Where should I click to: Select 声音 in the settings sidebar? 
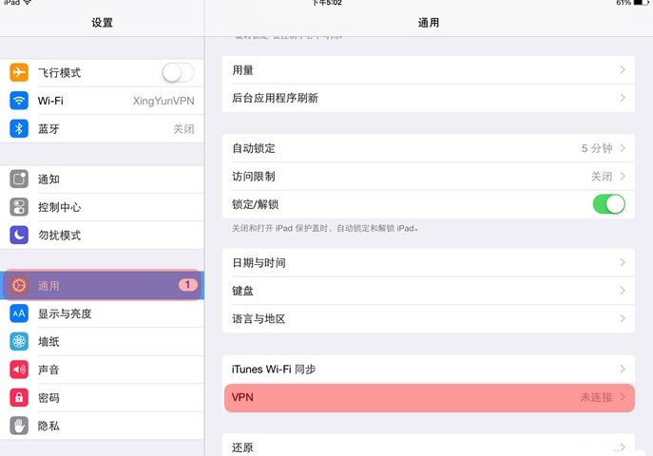[102, 370]
